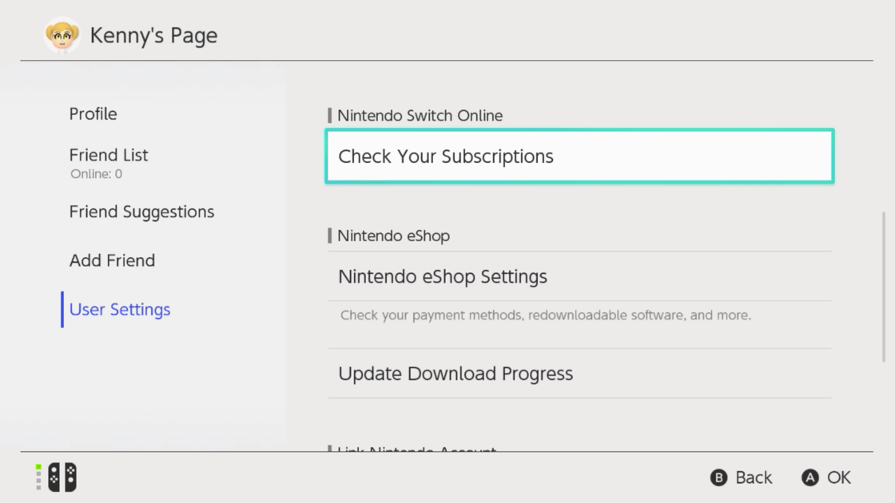Click the OK text label
Screen dimensions: 895x503
point(839,477)
